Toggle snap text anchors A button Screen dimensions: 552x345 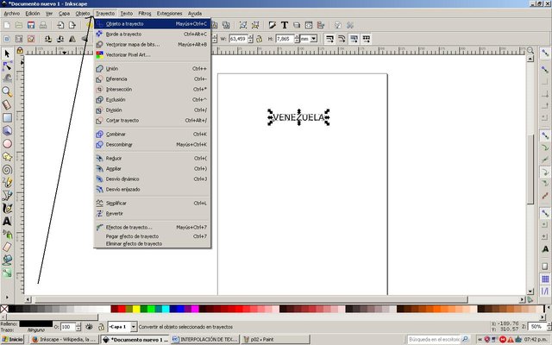pyautogui.click(x=545, y=249)
